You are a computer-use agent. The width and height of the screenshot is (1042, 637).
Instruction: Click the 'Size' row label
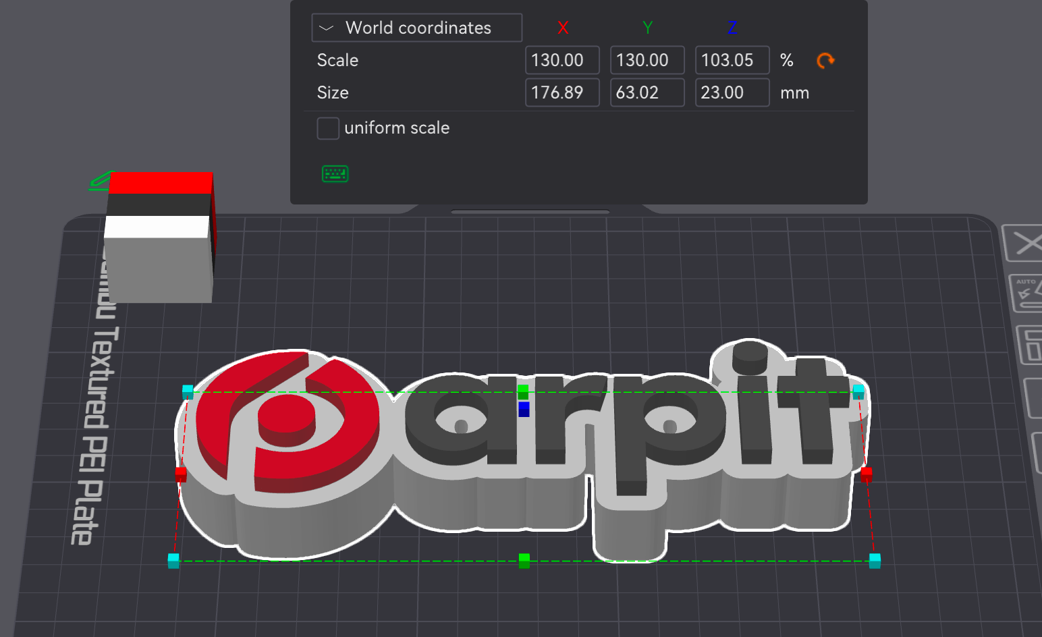click(x=333, y=92)
